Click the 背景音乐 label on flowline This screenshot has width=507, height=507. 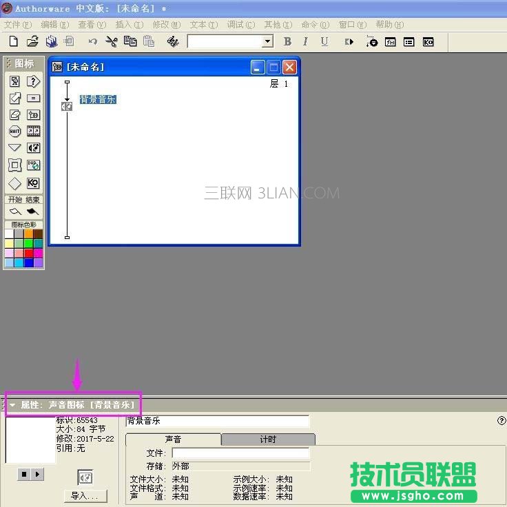[x=98, y=99]
